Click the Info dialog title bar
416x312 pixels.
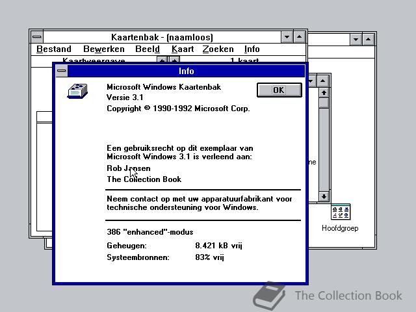[x=187, y=71]
